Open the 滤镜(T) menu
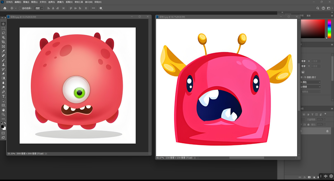 coord(60,2)
